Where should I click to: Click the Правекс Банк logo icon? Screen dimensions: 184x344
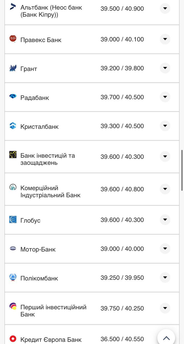(x=13, y=39)
